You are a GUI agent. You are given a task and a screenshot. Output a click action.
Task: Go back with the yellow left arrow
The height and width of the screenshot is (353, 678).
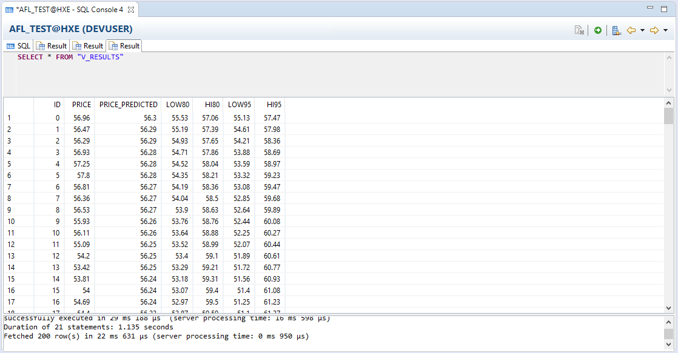631,30
